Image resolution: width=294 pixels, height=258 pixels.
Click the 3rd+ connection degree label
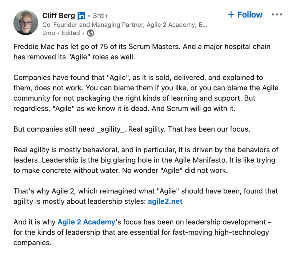100,16
